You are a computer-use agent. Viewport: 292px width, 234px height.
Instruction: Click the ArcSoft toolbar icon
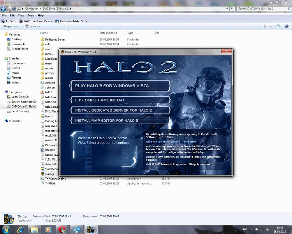click(x=8, y=21)
